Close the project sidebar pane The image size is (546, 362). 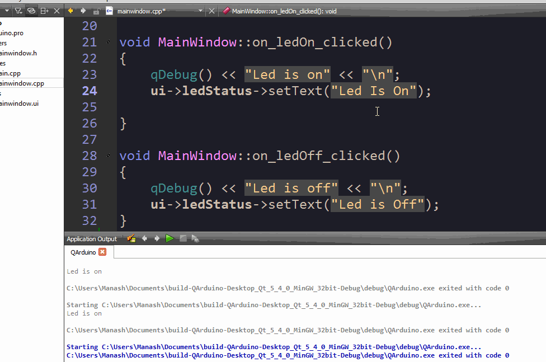point(57,10)
